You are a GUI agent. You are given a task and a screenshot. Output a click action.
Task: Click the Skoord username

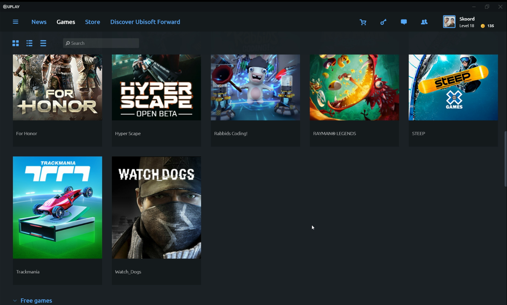467,19
